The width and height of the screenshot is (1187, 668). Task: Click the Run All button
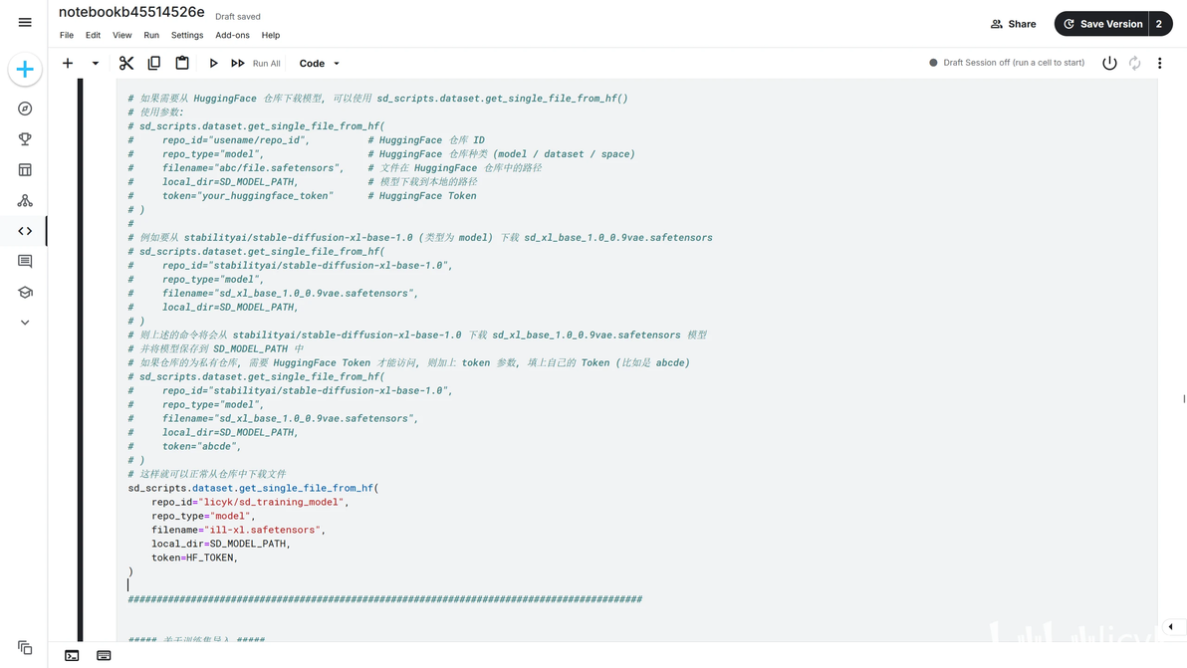pyautogui.click(x=256, y=63)
